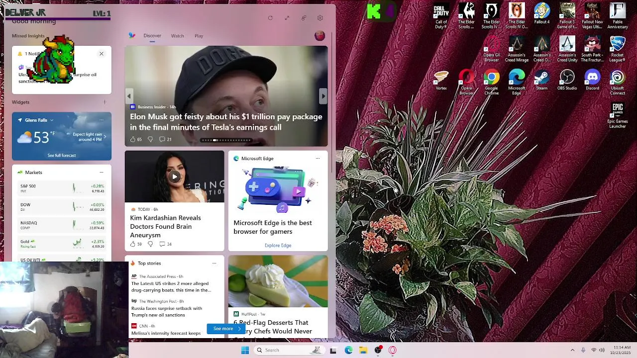Screen dimensions: 637x358
Task: Launch Rocket League from desktop
Action: coord(618,50)
